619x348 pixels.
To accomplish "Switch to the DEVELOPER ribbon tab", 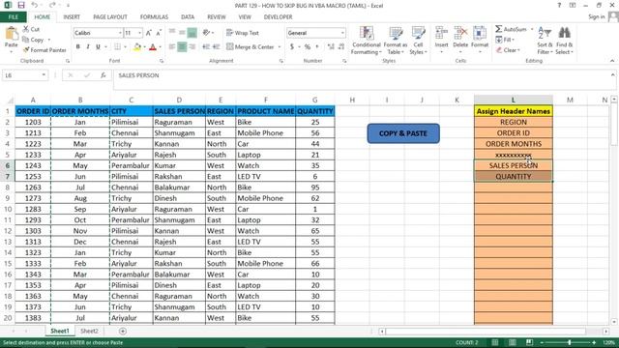I will 278,17.
